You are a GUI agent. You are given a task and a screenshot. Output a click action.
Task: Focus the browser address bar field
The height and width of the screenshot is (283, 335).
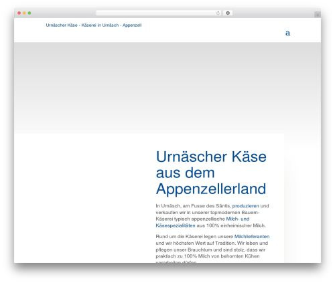tap(159, 13)
